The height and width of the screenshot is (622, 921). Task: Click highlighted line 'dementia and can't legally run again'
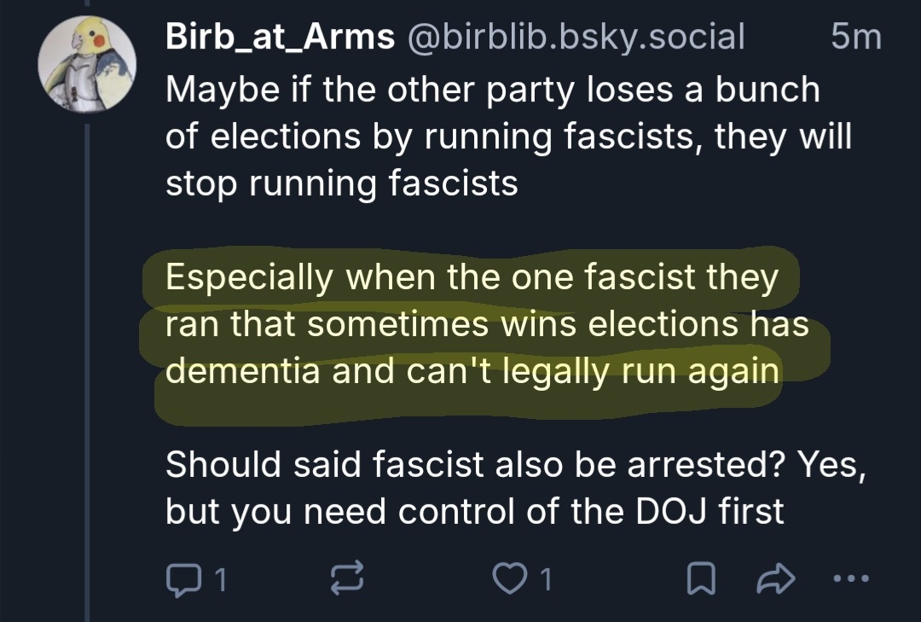[472, 372]
